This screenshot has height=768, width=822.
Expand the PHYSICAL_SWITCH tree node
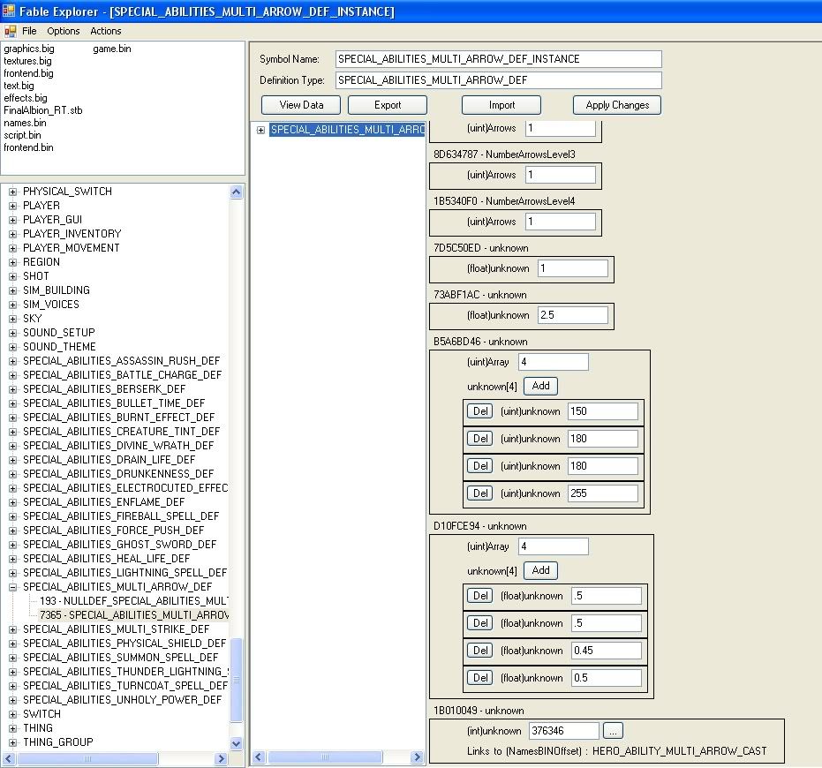[x=12, y=192]
